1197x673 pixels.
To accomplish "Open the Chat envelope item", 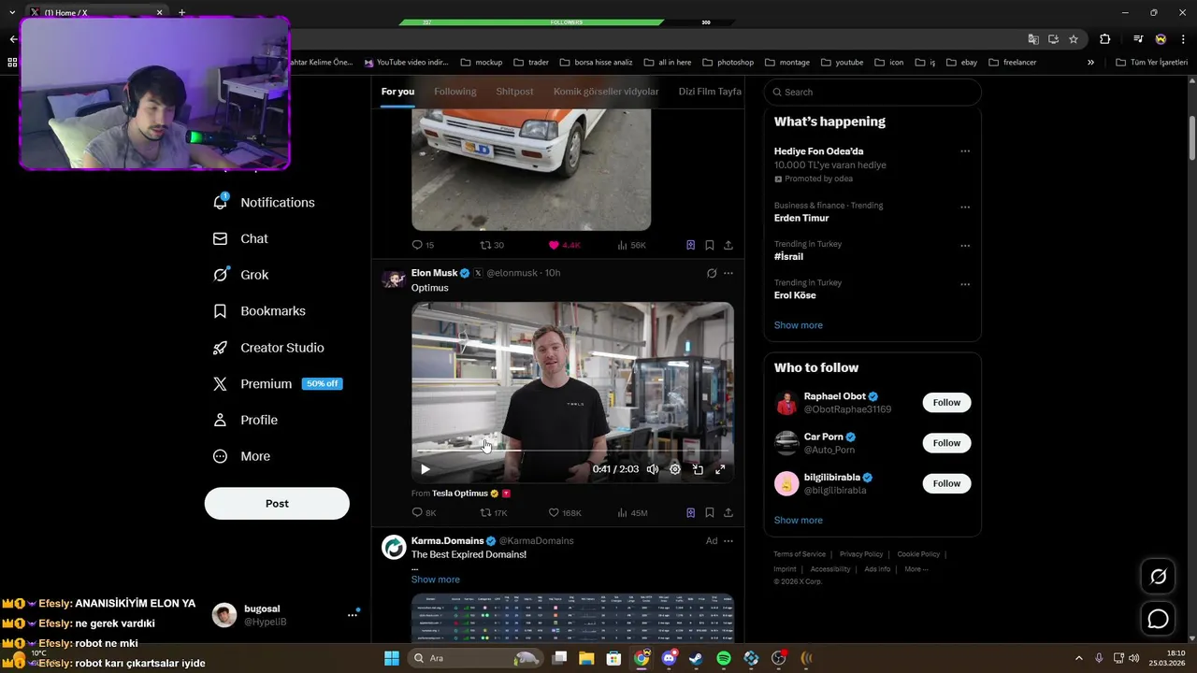I will pos(240,238).
